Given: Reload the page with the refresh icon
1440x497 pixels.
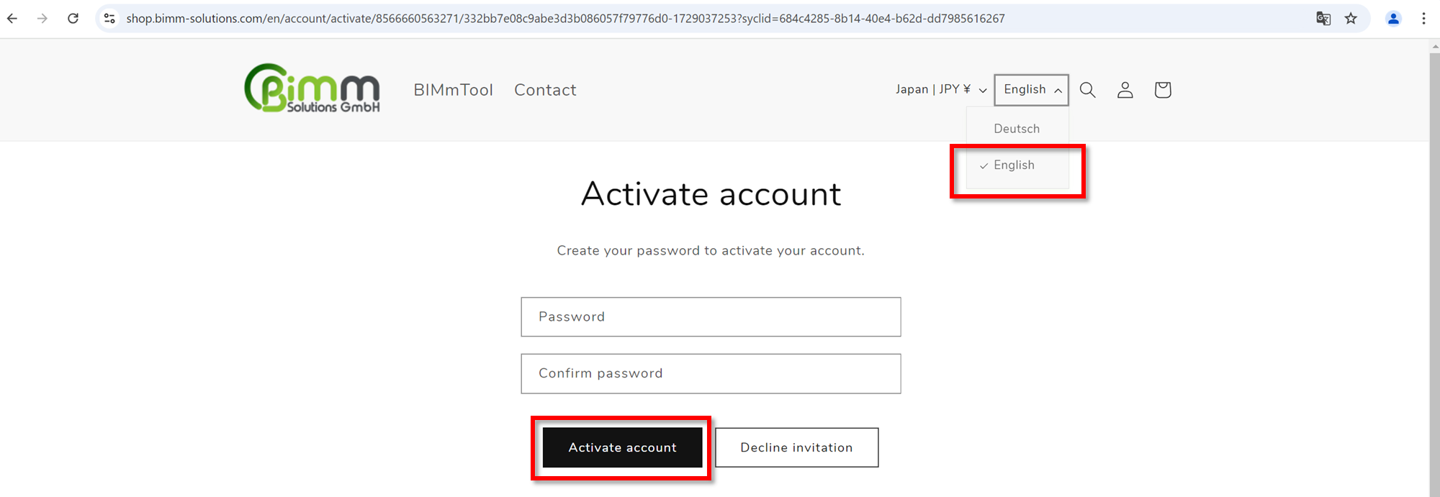Looking at the screenshot, I should tap(73, 19).
